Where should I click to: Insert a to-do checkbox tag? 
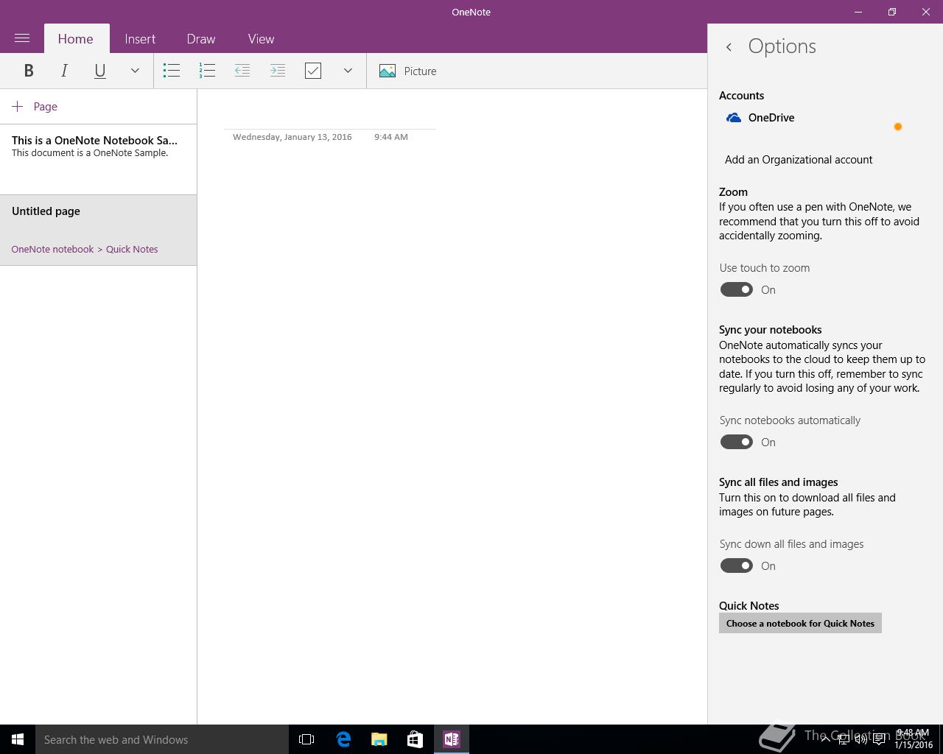coord(313,71)
